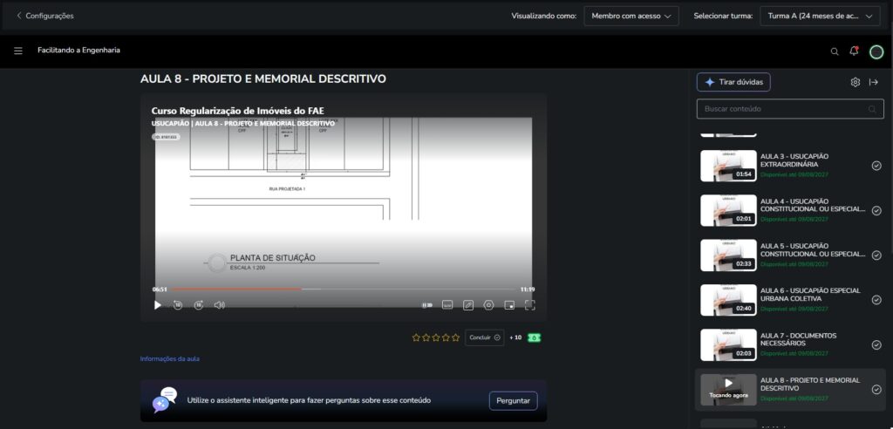This screenshot has width=893, height=429.
Task: Expand 'Informações da aula' section
Action: click(170, 358)
